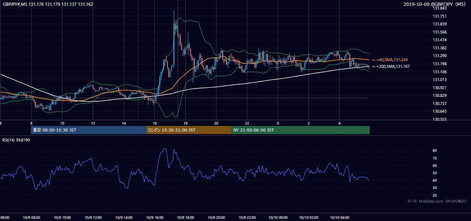Click price axis label 130.553
Viewport: 471px width, 221px height.
click(x=440, y=119)
